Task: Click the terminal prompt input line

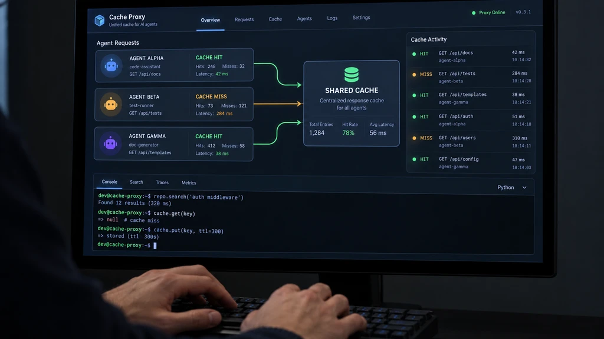Action: [x=314, y=245]
